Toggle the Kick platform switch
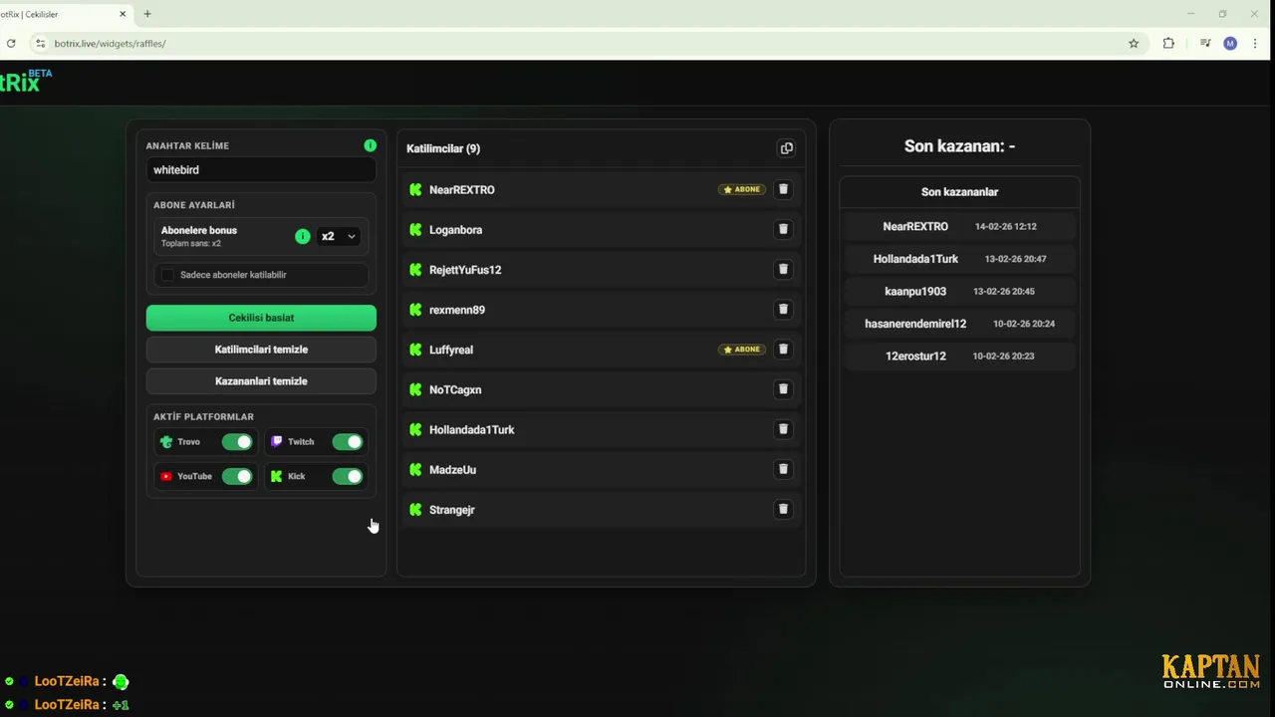This screenshot has height=717, width=1275. pyautogui.click(x=348, y=476)
